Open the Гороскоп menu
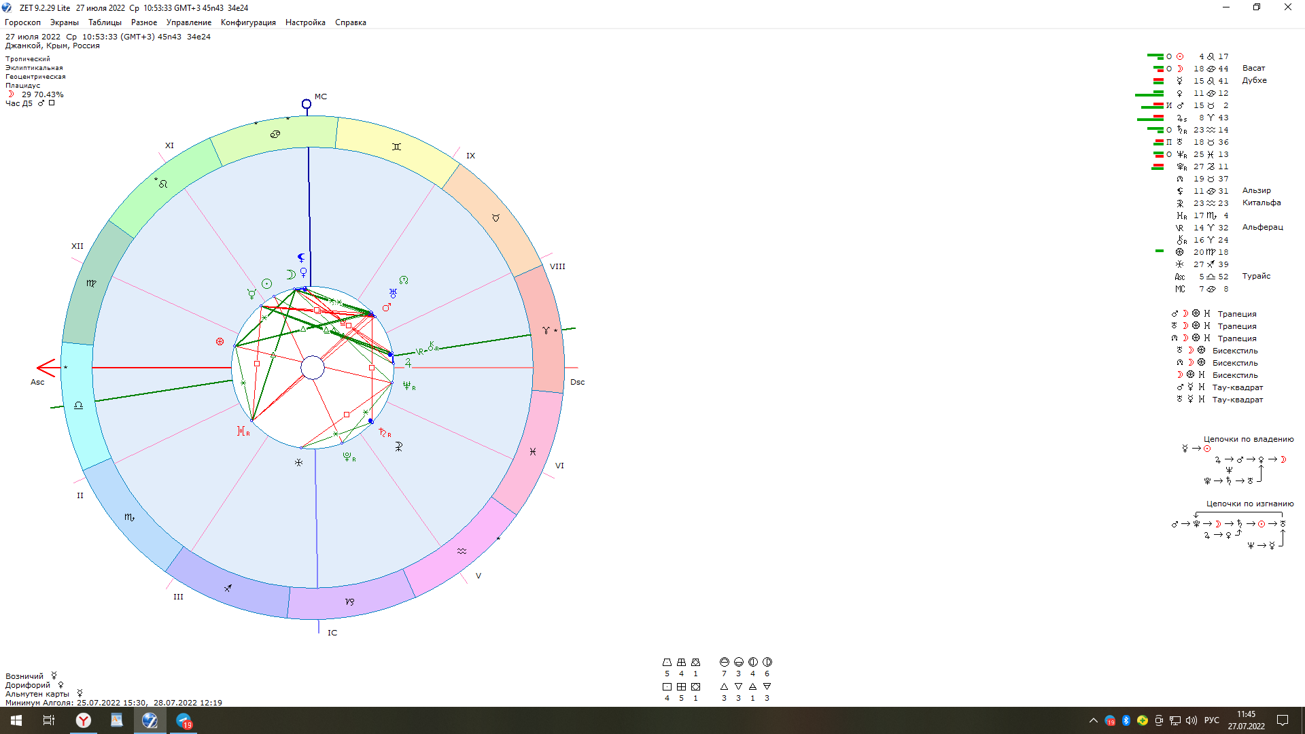This screenshot has width=1305, height=734. click(x=22, y=22)
